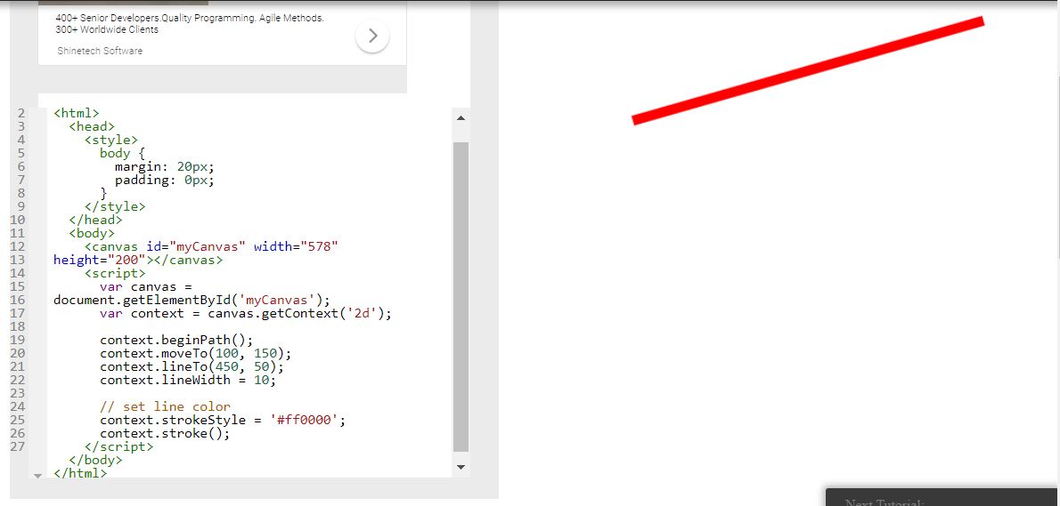Click the code editor's scroll-down arrow
Screen dimensions: 1060x506
[x=461, y=466]
